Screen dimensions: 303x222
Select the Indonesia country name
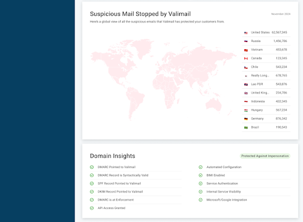coord(258,101)
